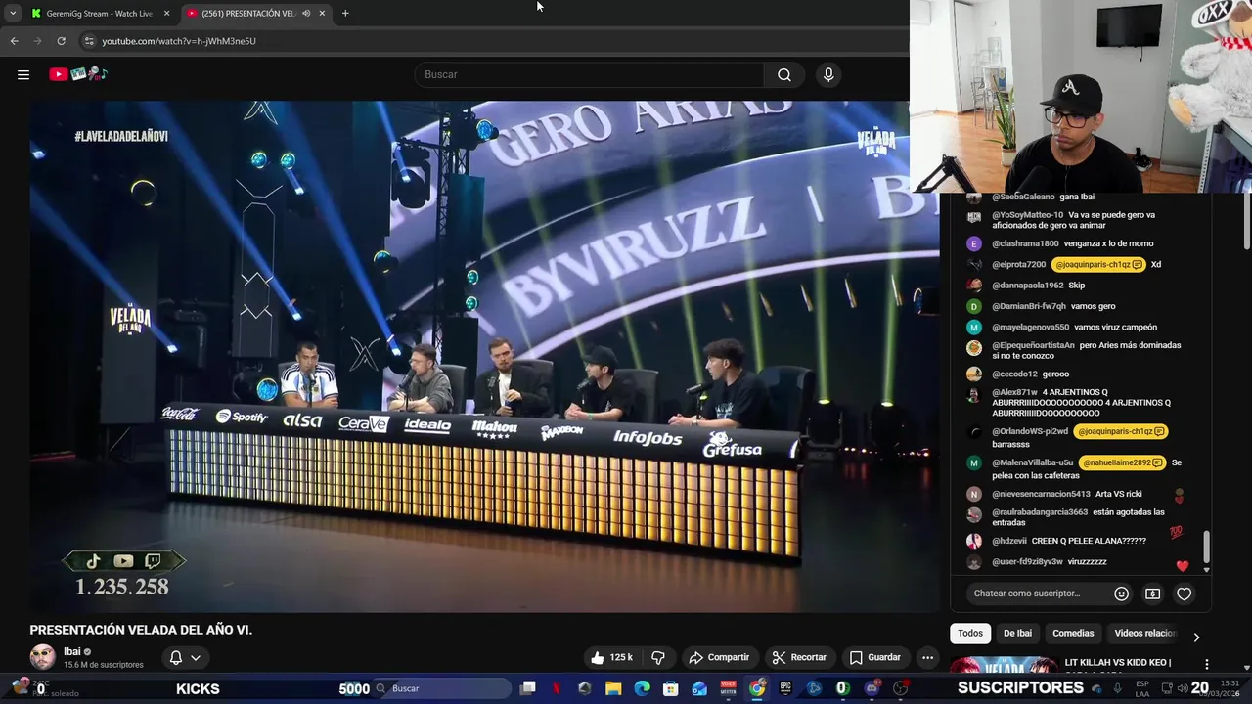Start voice search with the microphone

click(x=828, y=74)
